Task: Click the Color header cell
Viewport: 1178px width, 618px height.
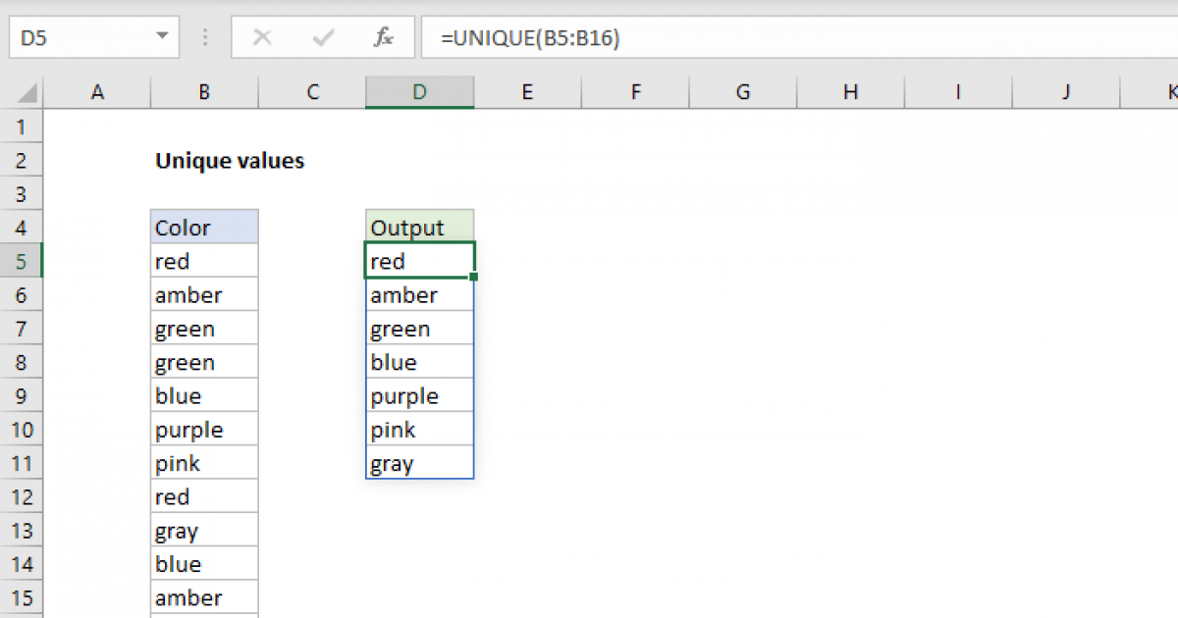Action: (204, 228)
